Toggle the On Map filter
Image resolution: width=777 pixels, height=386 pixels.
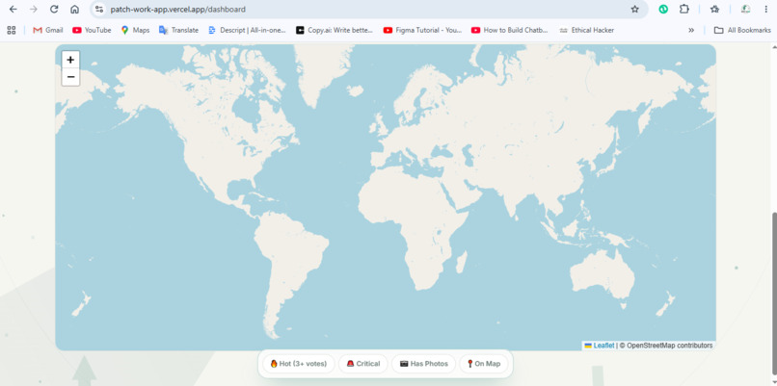484,364
